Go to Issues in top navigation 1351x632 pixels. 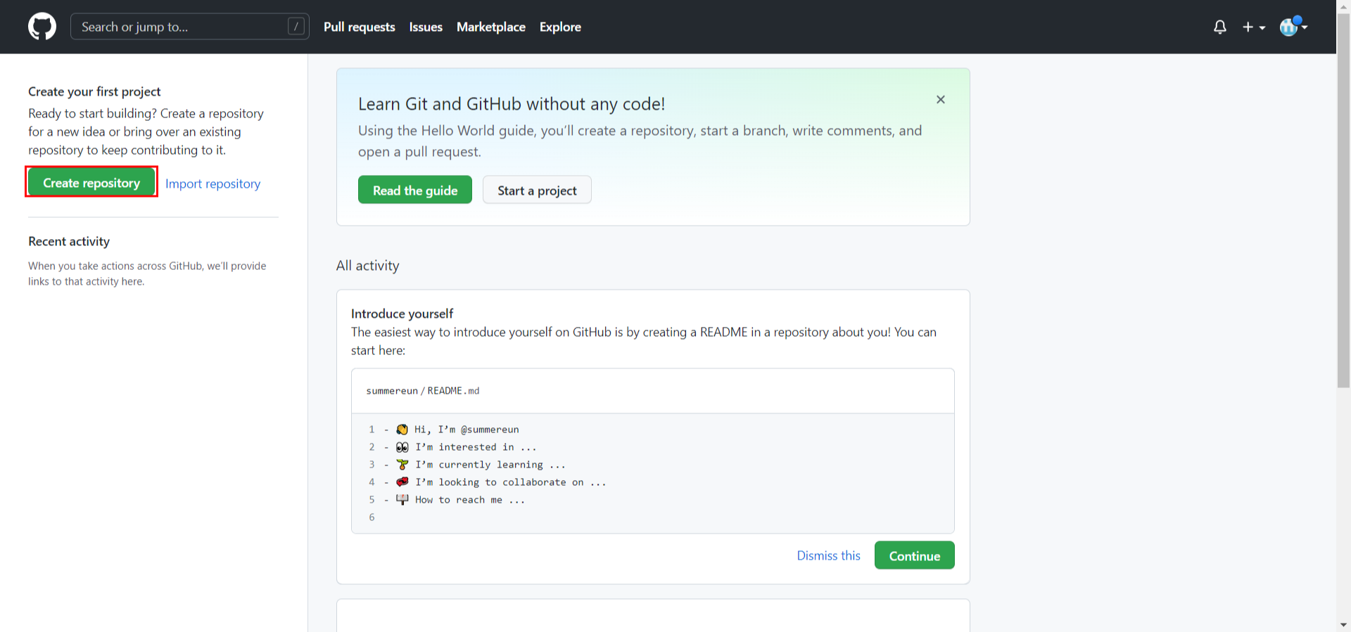[426, 27]
